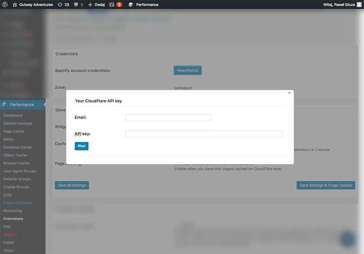Click the Next button in the dialog
This screenshot has height=254, width=364.
point(82,146)
